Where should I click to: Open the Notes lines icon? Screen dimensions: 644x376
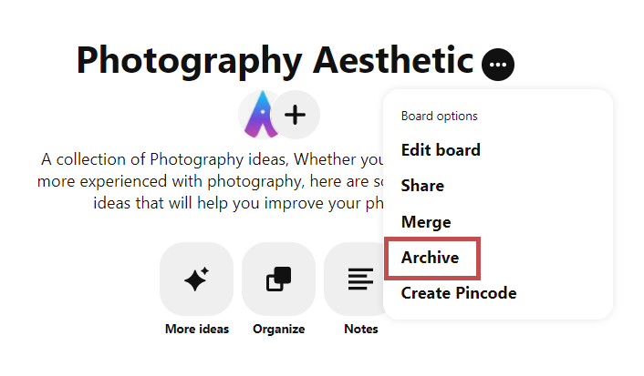(359, 279)
